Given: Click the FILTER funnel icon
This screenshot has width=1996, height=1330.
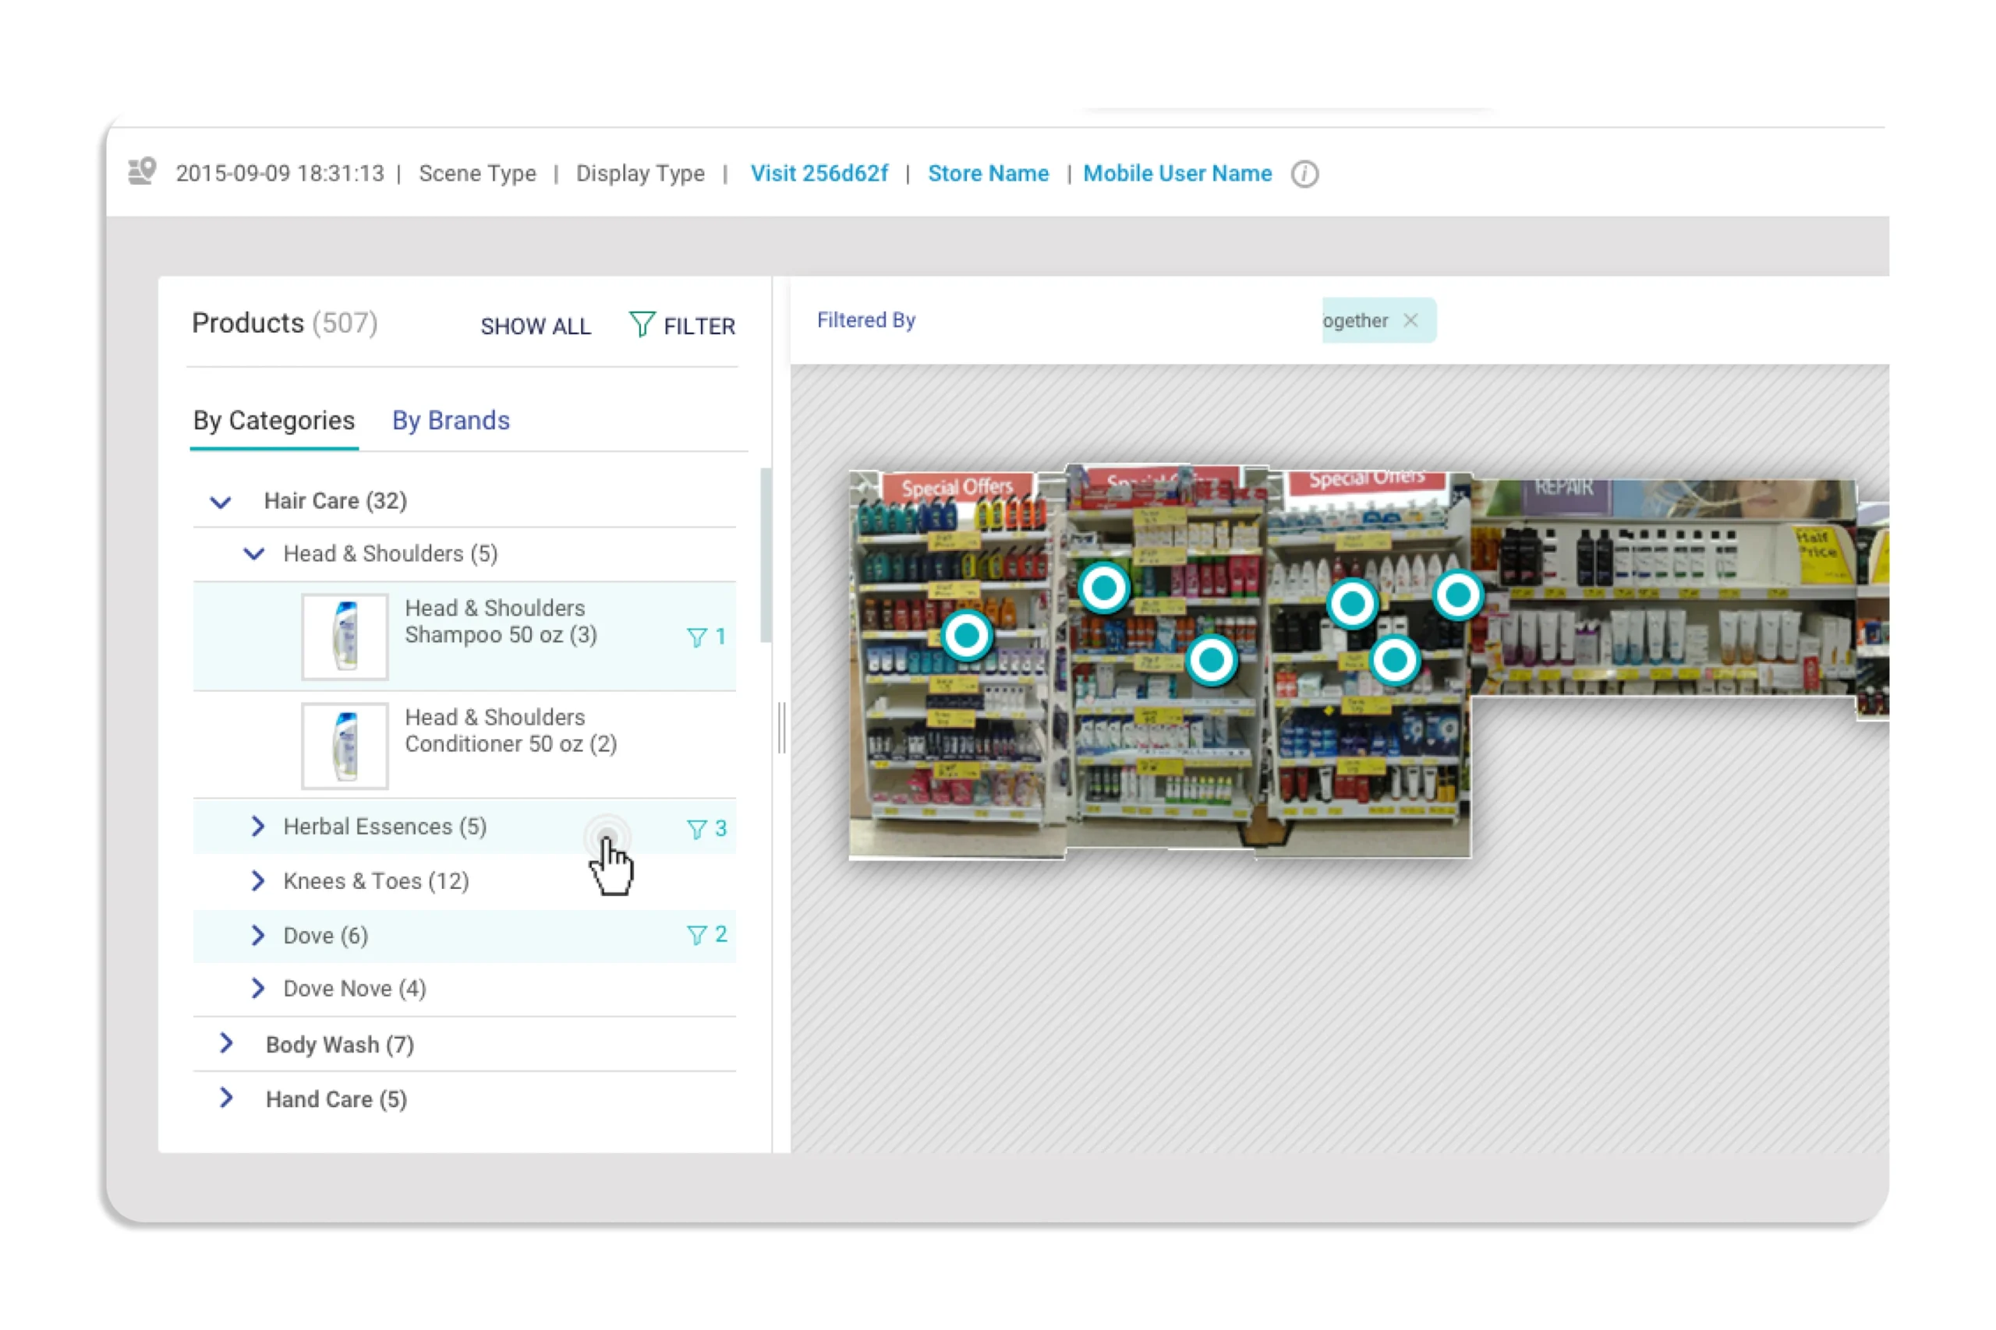Looking at the screenshot, I should (642, 324).
